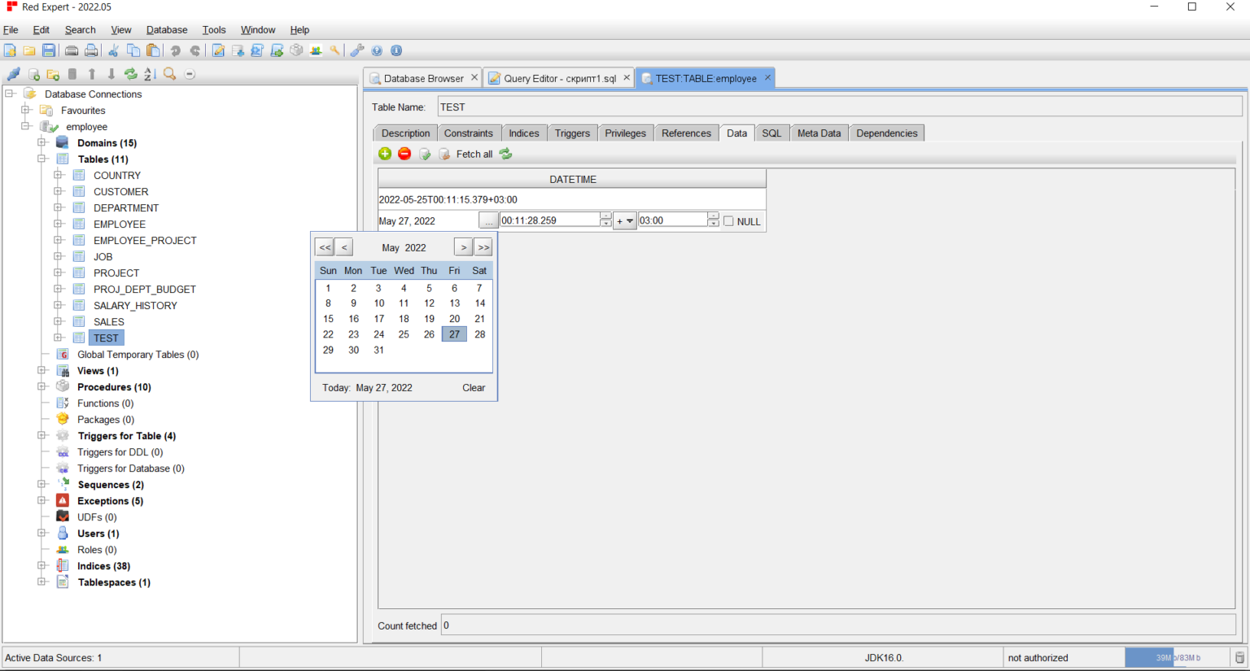Click the green refresh icon beside Fetch all
This screenshot has width=1250, height=671.
coord(506,154)
